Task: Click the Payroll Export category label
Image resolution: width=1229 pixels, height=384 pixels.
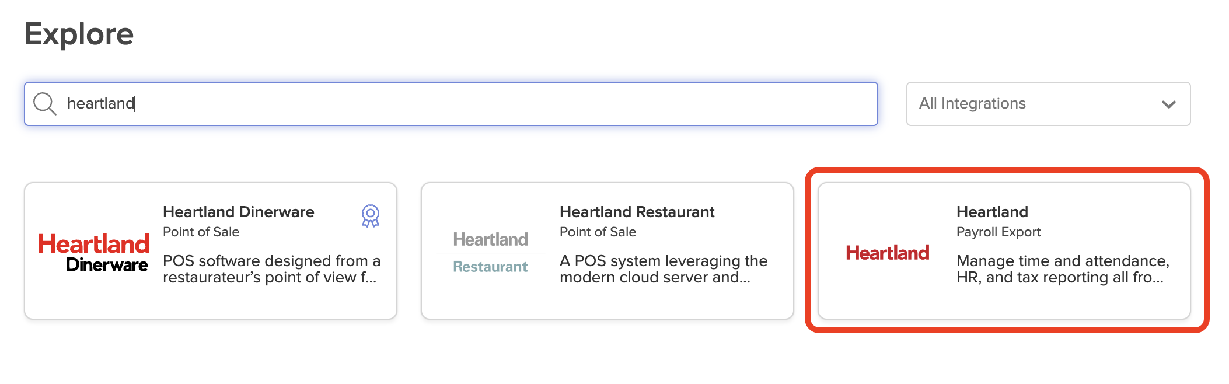Action: (x=998, y=232)
